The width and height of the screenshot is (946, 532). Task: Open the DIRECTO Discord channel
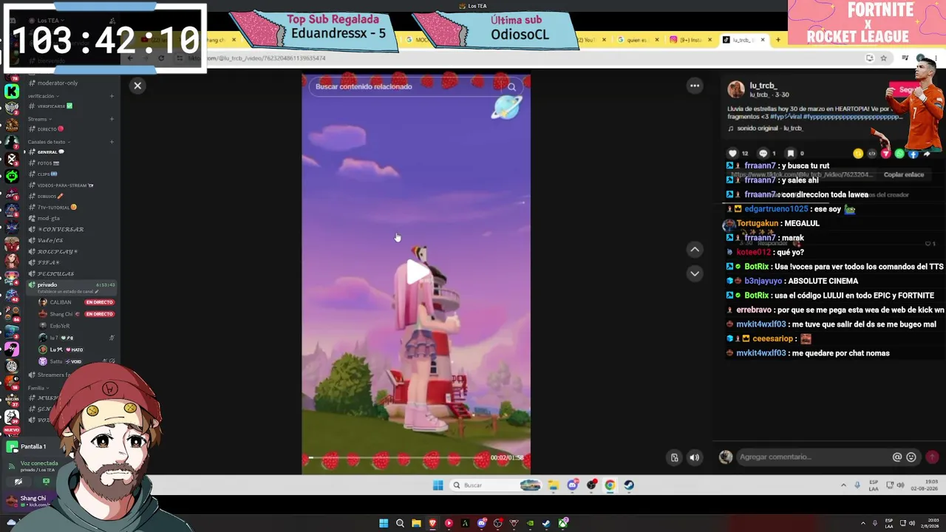tap(50, 129)
